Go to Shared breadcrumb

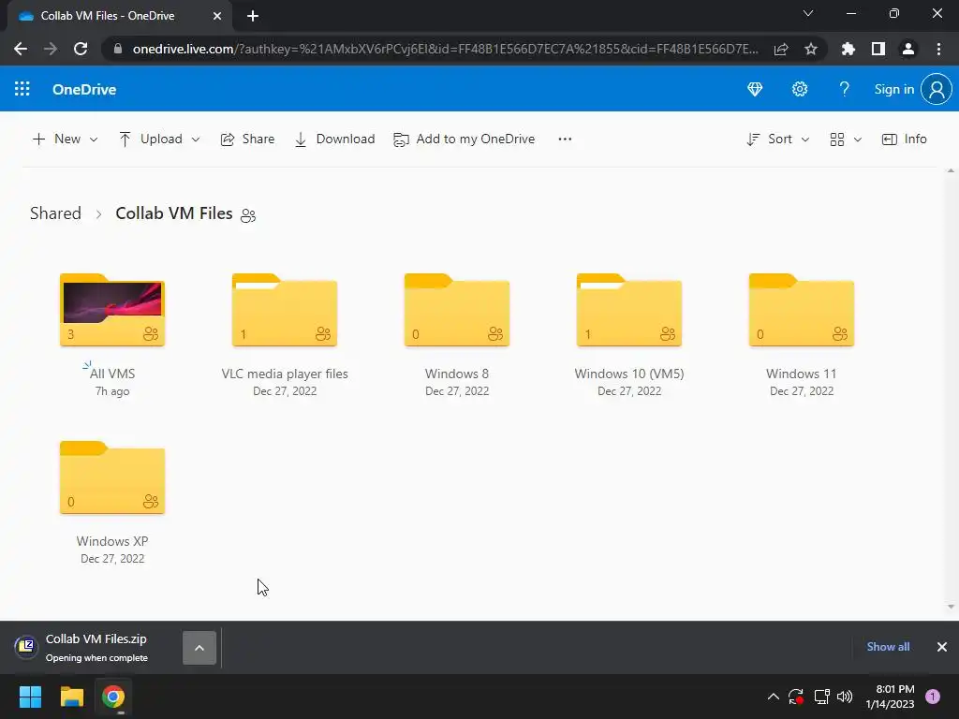(x=55, y=213)
